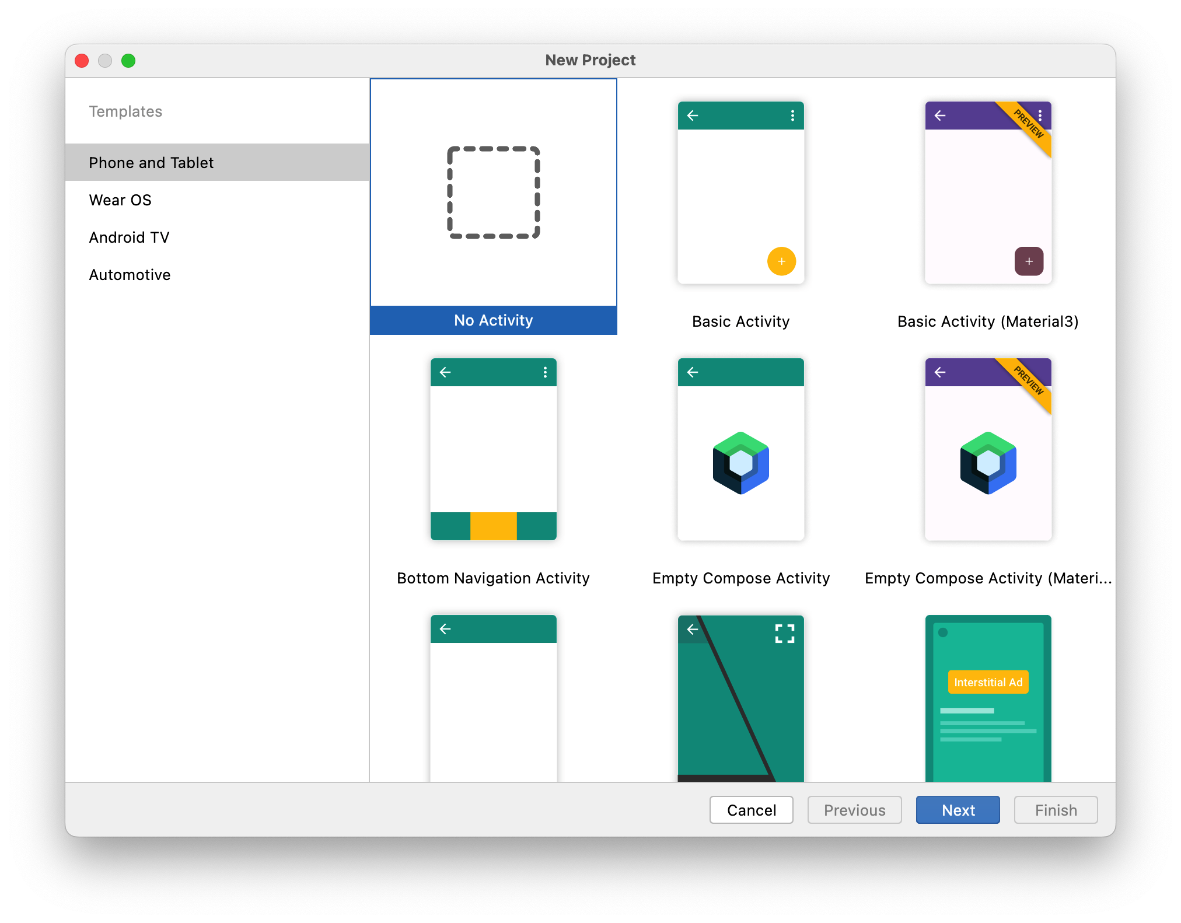The height and width of the screenshot is (923, 1181).
Task: Click the maroon plus button in Material3 template
Action: click(x=1029, y=261)
